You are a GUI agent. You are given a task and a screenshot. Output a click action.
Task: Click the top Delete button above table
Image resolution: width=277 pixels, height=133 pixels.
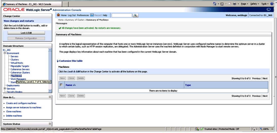(81, 78)
